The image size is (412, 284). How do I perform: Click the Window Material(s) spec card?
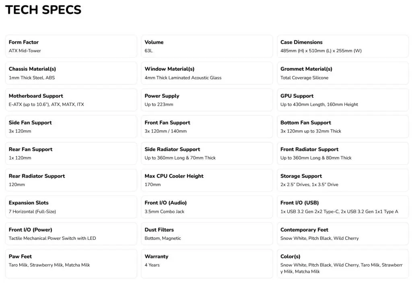point(207,73)
